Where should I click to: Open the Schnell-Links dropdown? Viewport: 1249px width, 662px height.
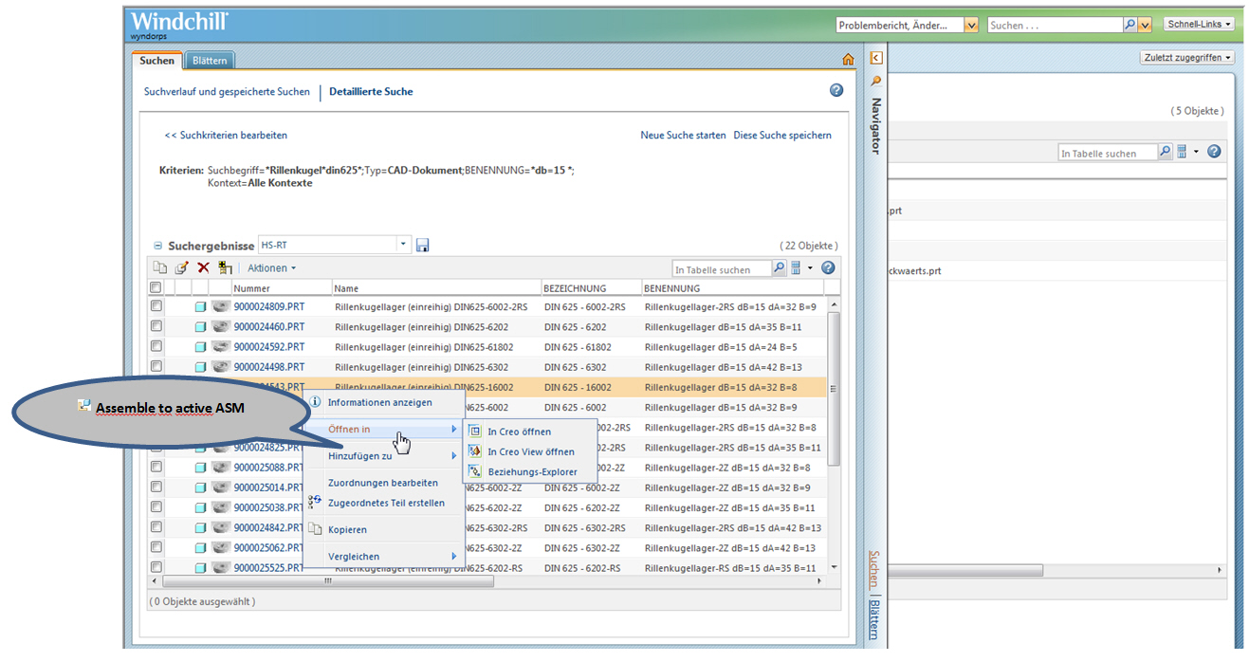1200,25
